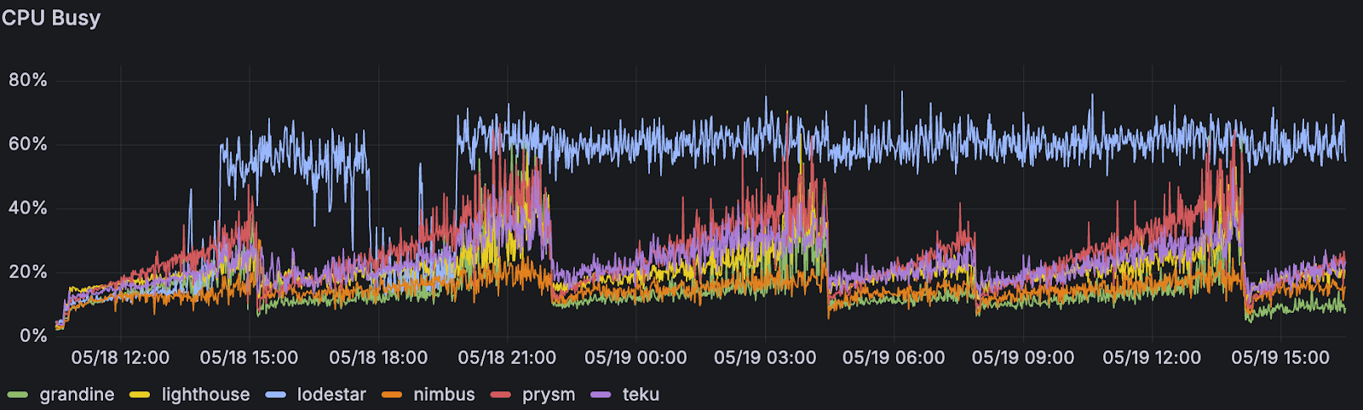Click the 05/18 21:00 time axis label
Viewport: 1363px width, 410px height.
(x=507, y=358)
